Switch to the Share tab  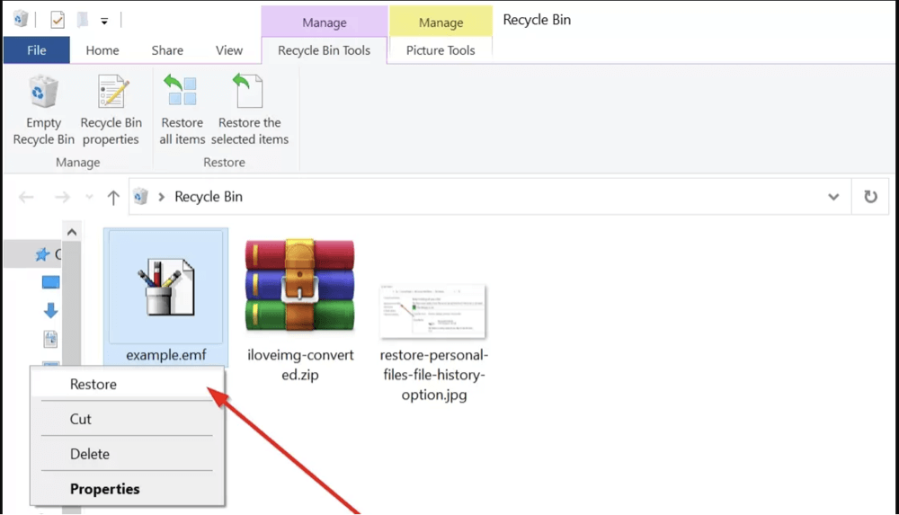167,50
